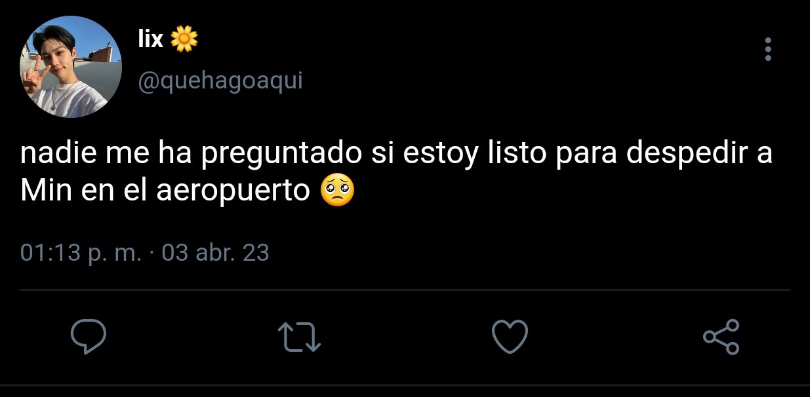Tap the sunflower emoji beside lix
Screen dimensions: 810x397
pyautogui.click(x=184, y=40)
